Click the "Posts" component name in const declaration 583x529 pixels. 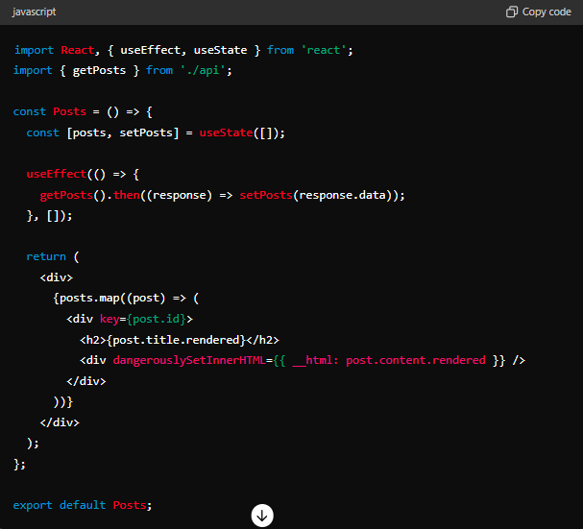[69, 111]
